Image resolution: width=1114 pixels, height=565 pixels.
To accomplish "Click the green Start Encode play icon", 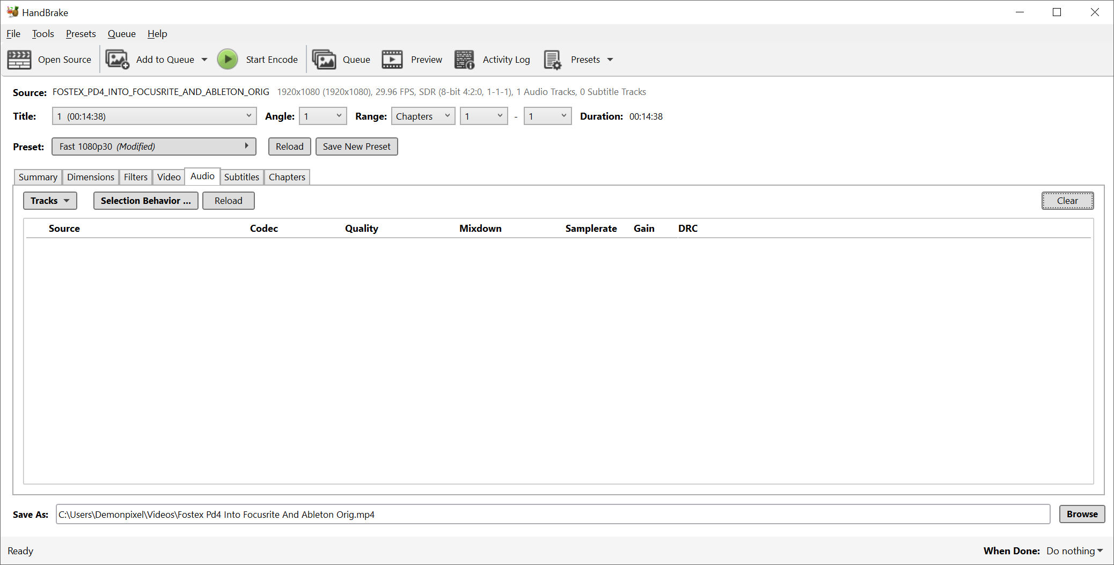I will coord(228,59).
